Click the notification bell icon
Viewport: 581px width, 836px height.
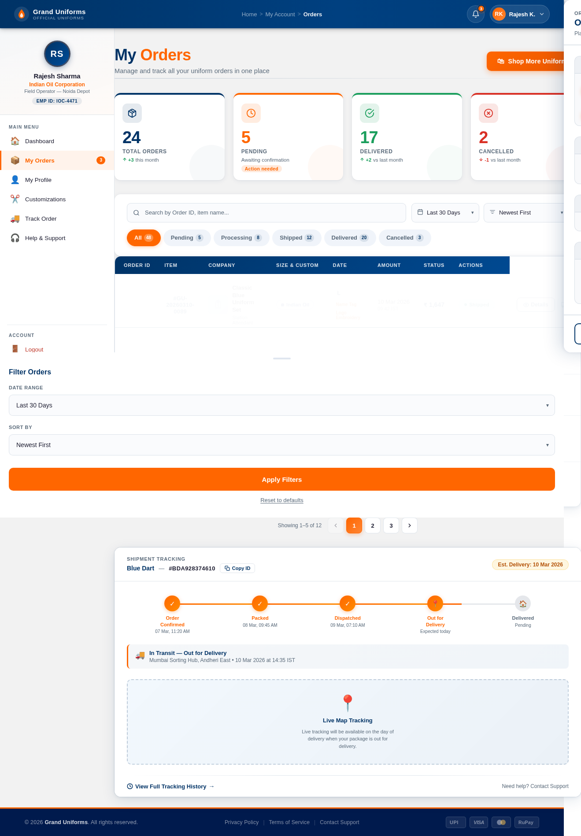click(476, 14)
